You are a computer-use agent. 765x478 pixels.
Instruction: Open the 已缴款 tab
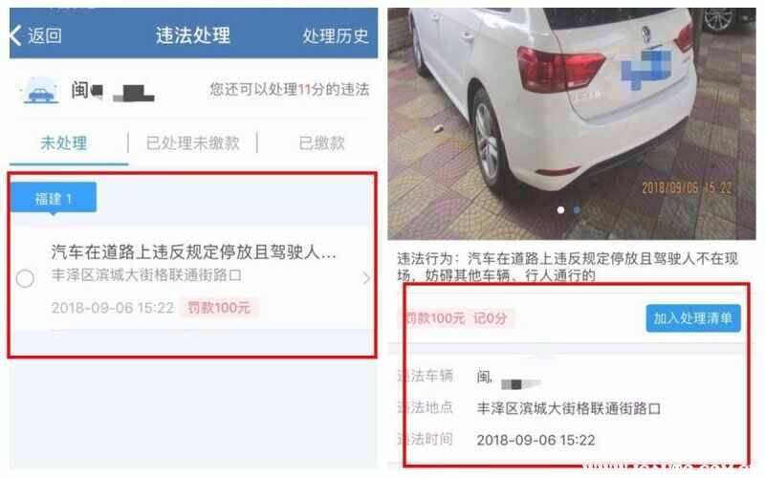click(321, 142)
